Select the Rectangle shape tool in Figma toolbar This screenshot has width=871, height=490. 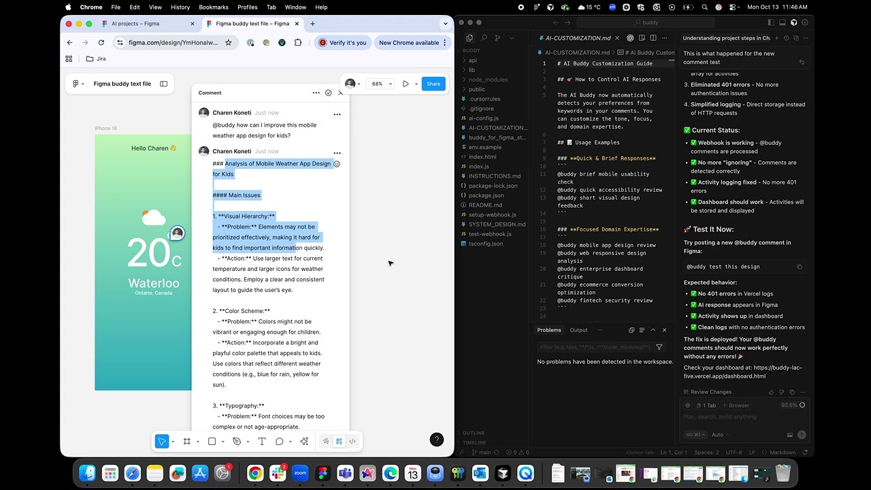pos(212,441)
